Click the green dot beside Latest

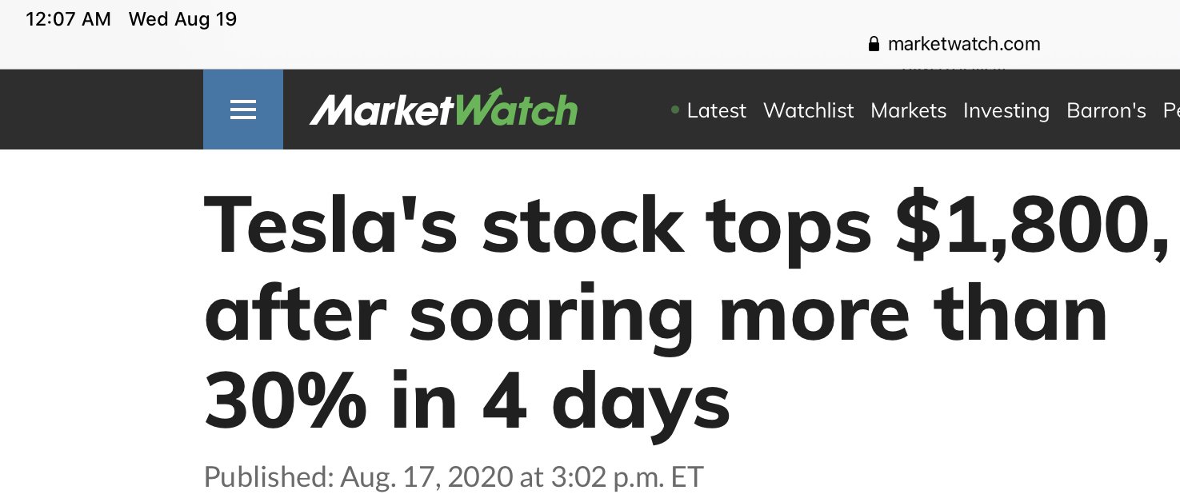click(x=675, y=110)
